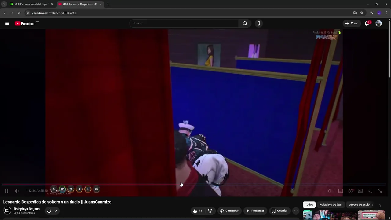This screenshot has height=220, width=391.
Task: Open subscription notification bell dropdown
Action: click(x=52, y=211)
